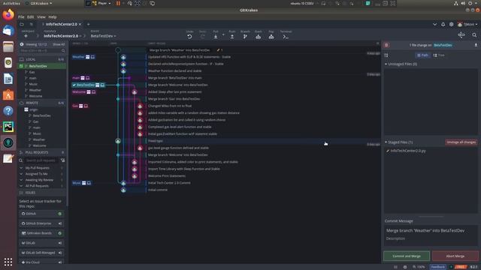Connect the GitLab issue tracker
481x270 pixels.
tap(60, 243)
